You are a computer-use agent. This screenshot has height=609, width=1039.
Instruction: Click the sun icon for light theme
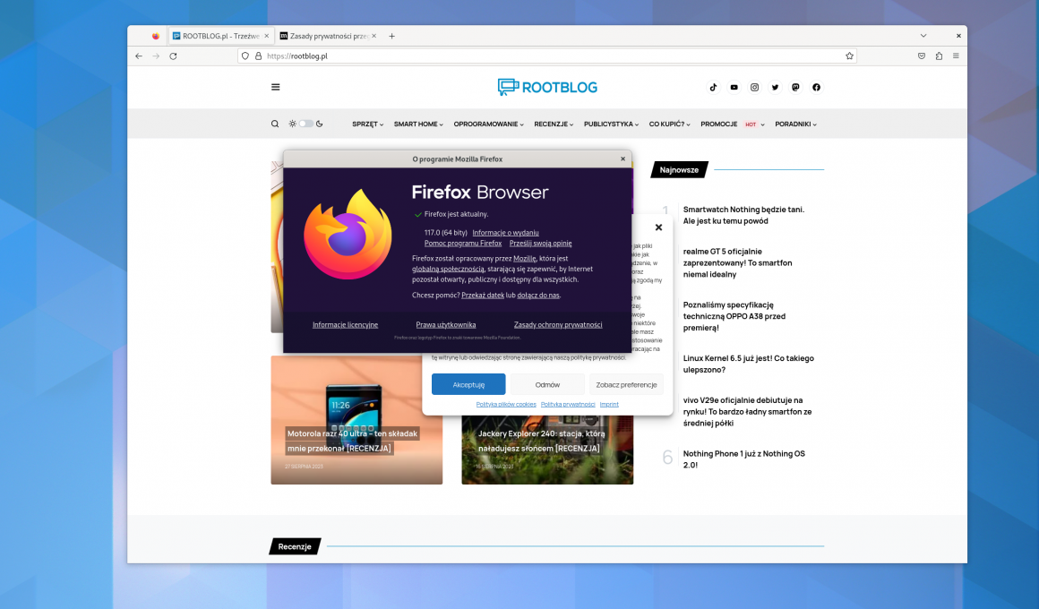(x=292, y=124)
